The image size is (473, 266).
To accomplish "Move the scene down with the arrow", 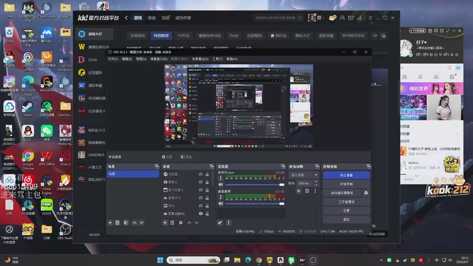I will (141, 223).
